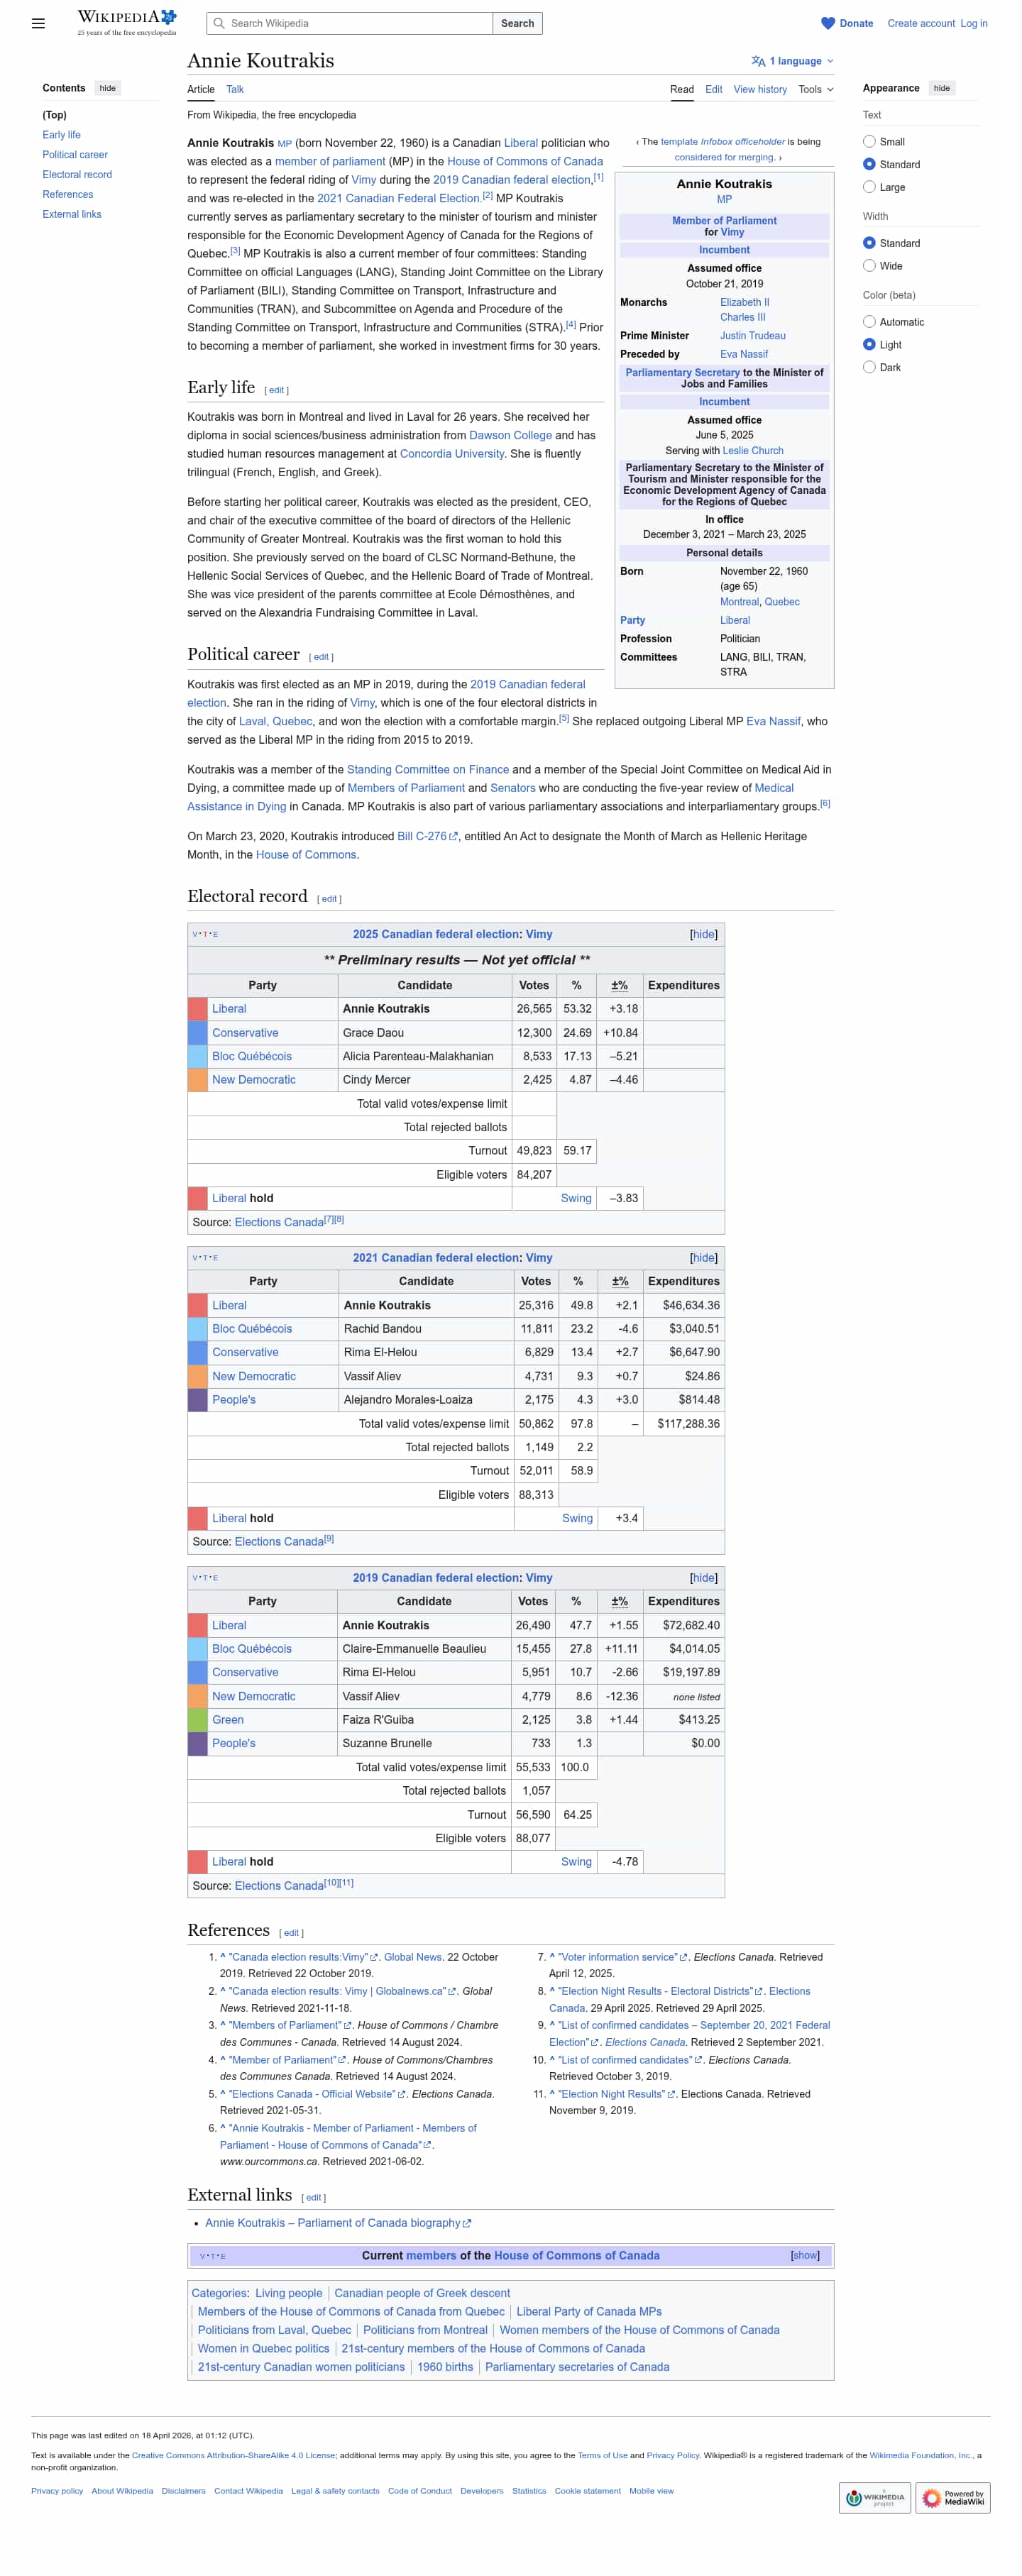This screenshot has width=1022, height=2576.
Task: Open the View history tab
Action: (x=759, y=89)
